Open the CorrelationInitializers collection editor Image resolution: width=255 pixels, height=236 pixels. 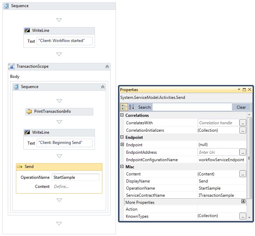click(243, 130)
